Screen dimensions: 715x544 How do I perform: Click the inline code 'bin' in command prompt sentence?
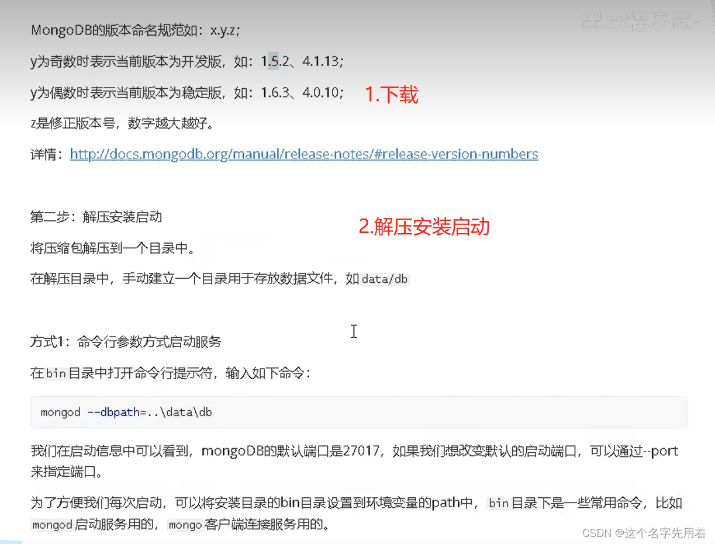pos(56,373)
